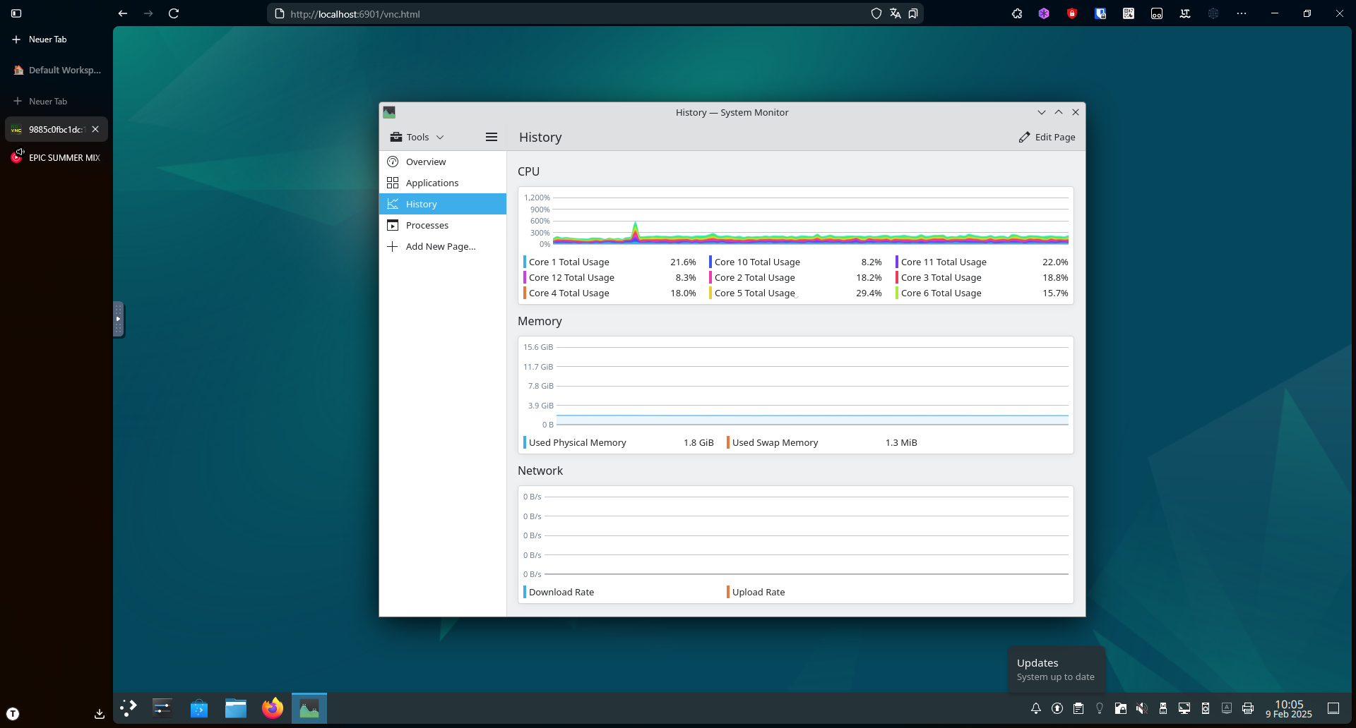Open clipboard tray icon
This screenshot has width=1356, height=728.
1078,708
